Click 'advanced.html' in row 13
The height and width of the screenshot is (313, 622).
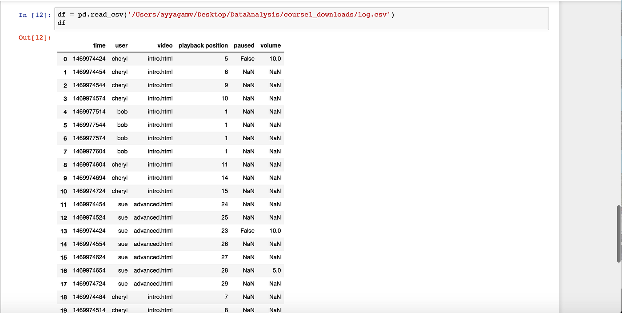pos(153,230)
